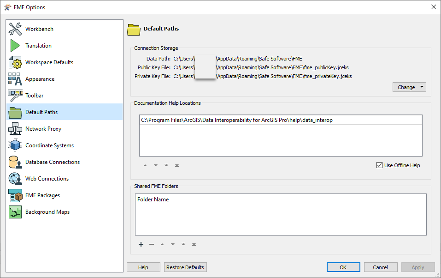The width and height of the screenshot is (441, 278).
Task: Remove the shared folder with the minus icon
Action: click(152, 244)
